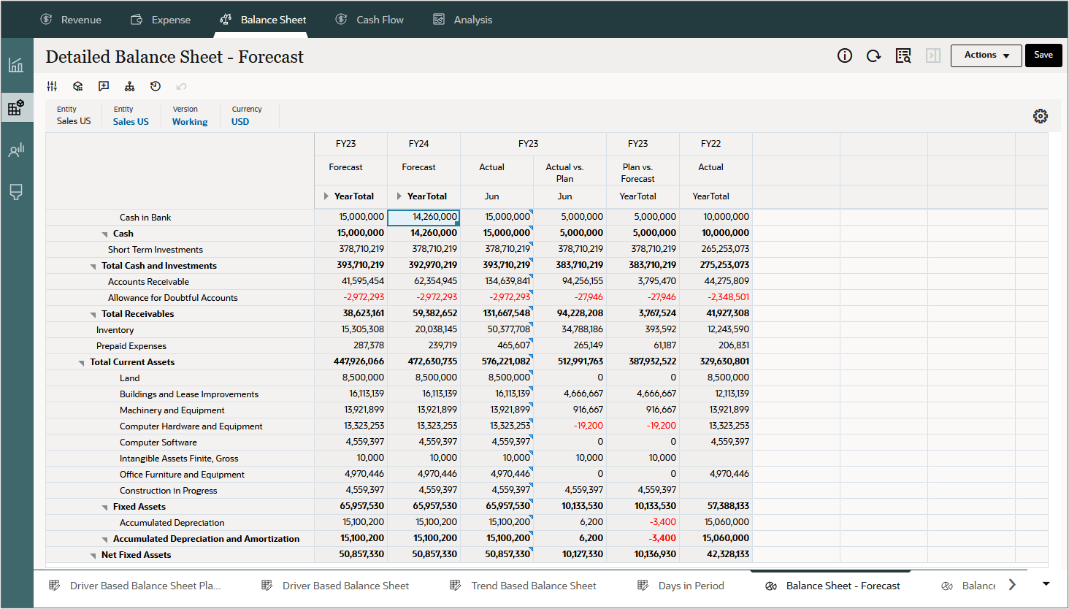Change the Currency USD selection
The image size is (1069, 609).
(x=240, y=122)
